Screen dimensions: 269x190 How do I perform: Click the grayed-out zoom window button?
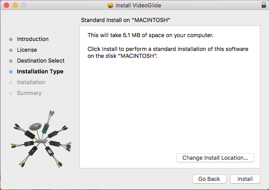pyautogui.click(x=23, y=5)
